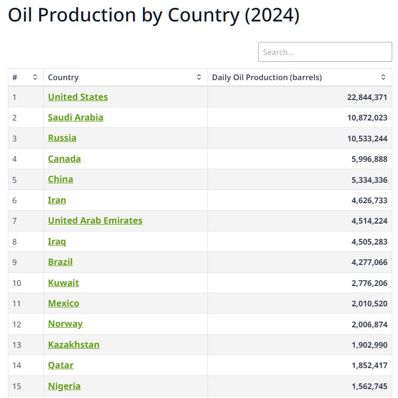Image resolution: width=398 pixels, height=398 pixels.
Task: Open the Kazakhstan link
Action: pyautogui.click(x=74, y=345)
